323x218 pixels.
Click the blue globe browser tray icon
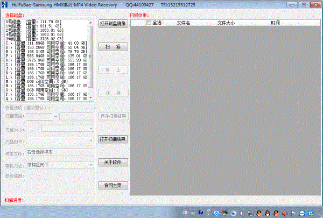pos(234,213)
